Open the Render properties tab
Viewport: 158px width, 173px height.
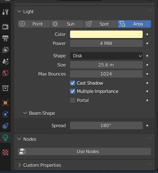pyautogui.click(x=5, y=26)
